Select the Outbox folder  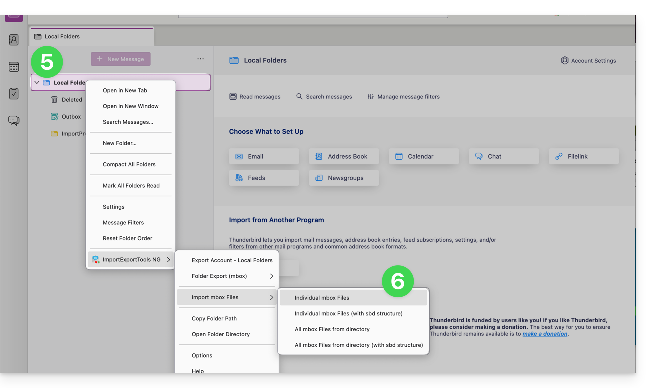pos(71,116)
